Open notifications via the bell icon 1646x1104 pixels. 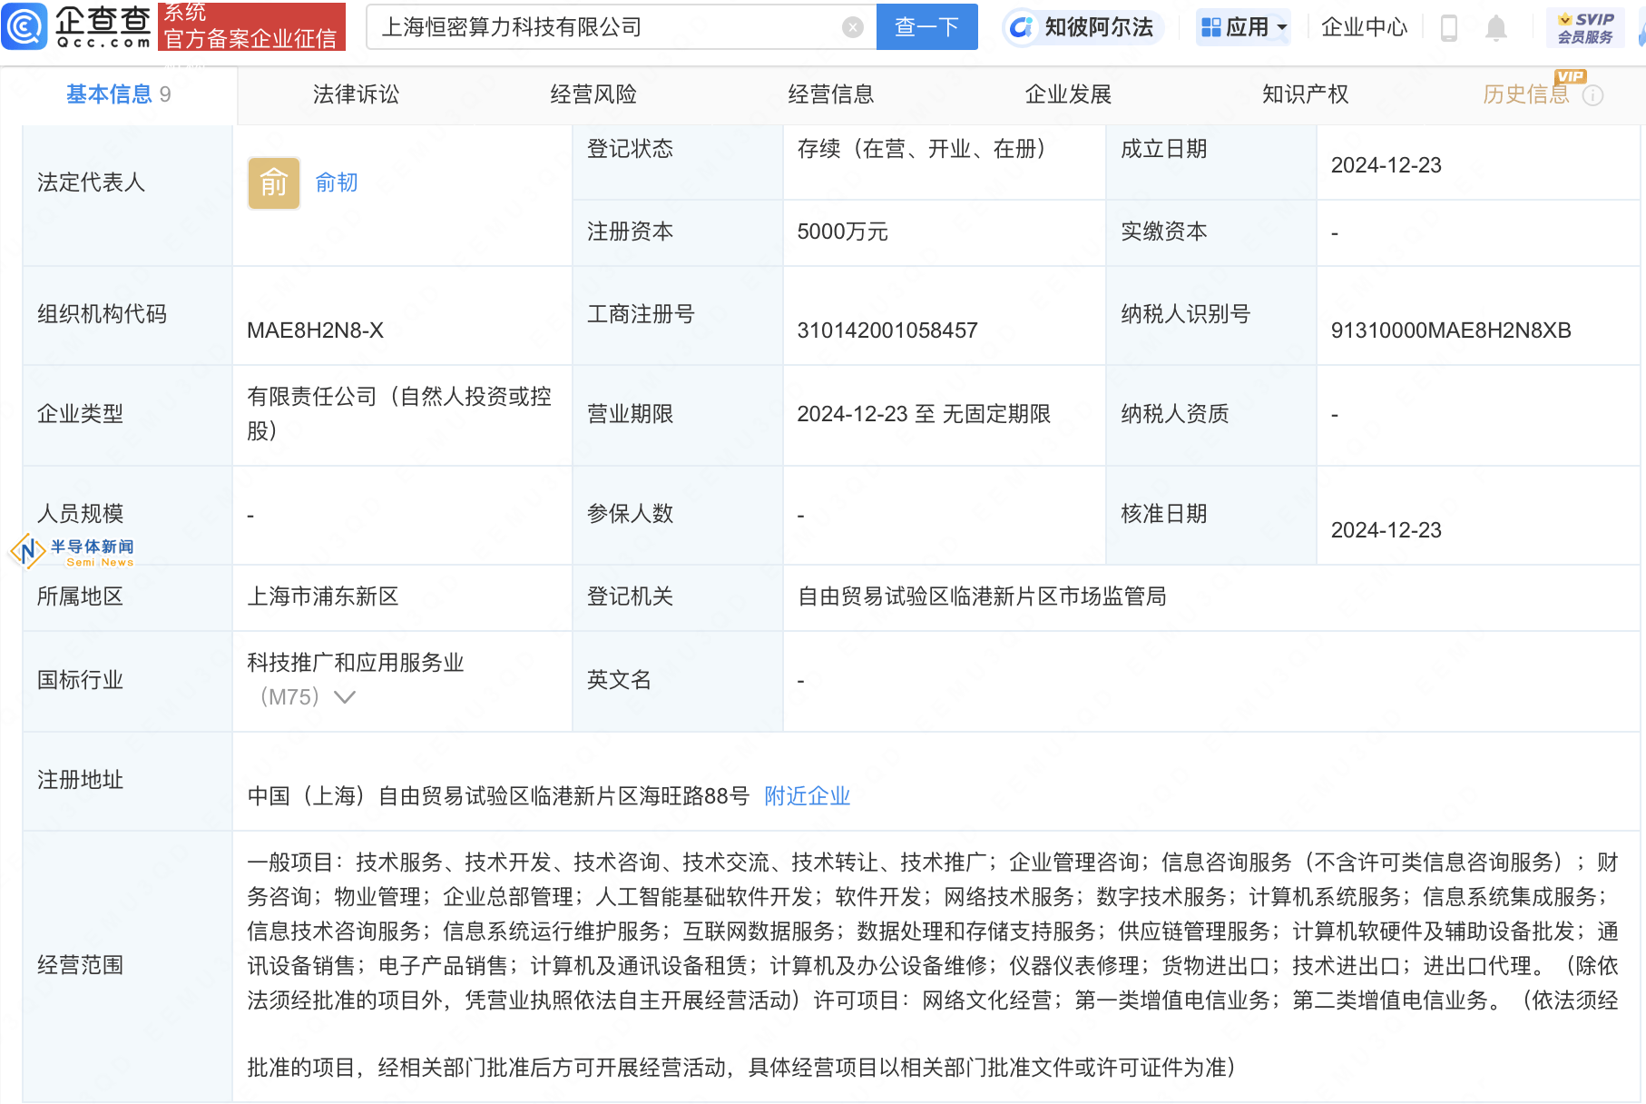pos(1495,28)
